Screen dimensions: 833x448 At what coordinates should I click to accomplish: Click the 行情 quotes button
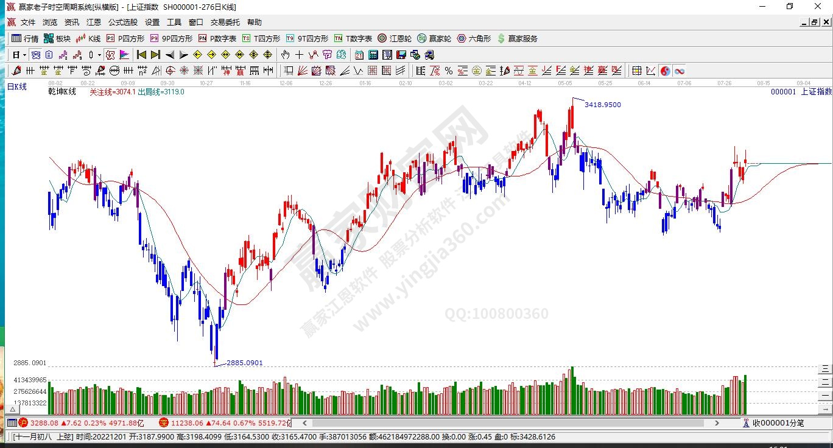25,38
